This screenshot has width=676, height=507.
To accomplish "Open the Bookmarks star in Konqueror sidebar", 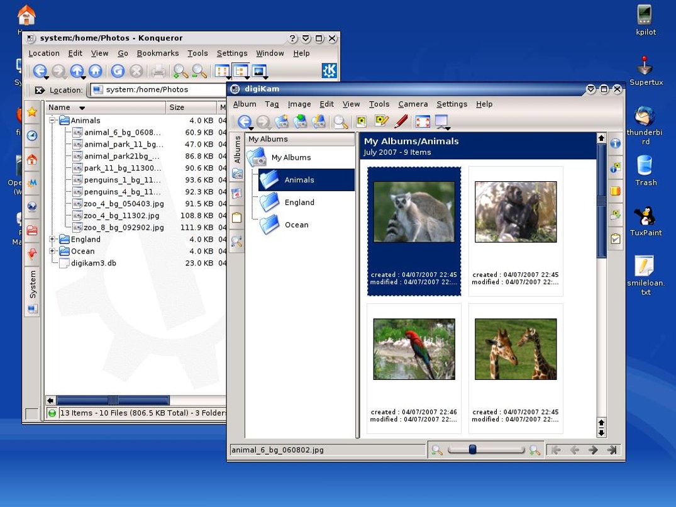I will pos(32,112).
